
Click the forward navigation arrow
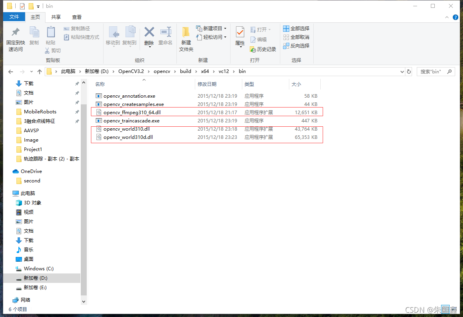[x=22, y=71]
